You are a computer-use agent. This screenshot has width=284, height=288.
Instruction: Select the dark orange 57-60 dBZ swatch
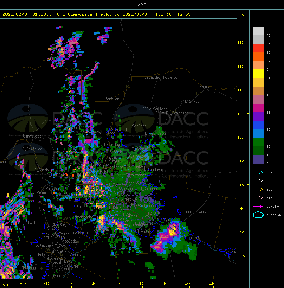[x=258, y=56]
